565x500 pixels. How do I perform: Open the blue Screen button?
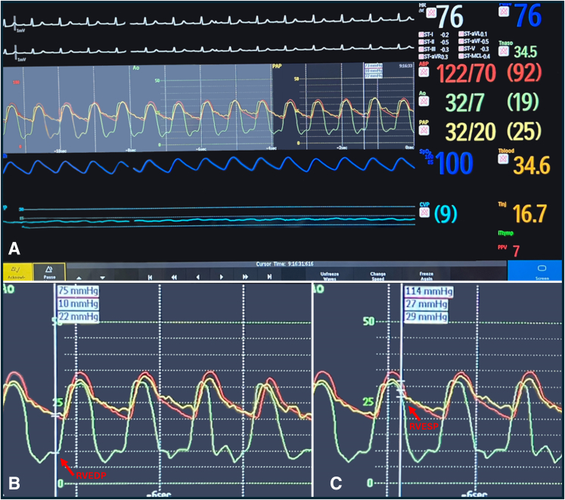pyautogui.click(x=536, y=272)
